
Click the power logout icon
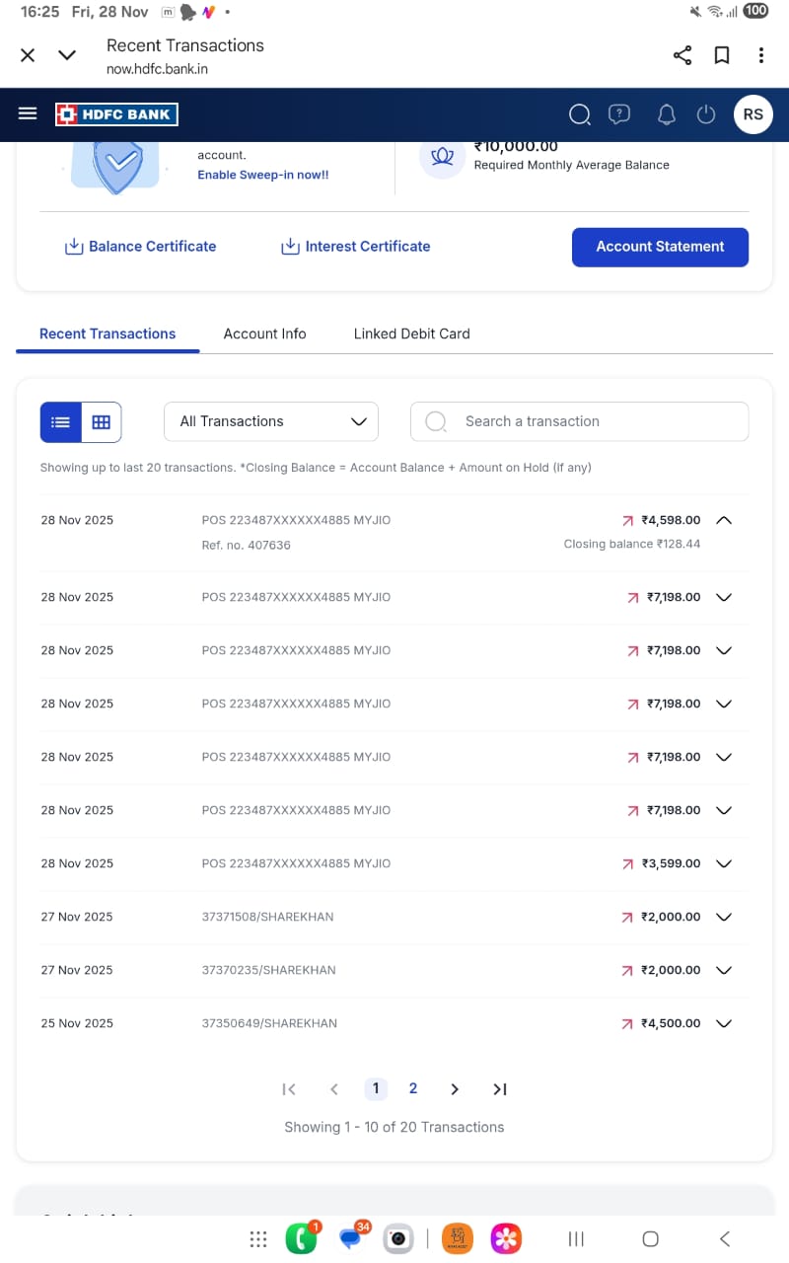point(706,114)
